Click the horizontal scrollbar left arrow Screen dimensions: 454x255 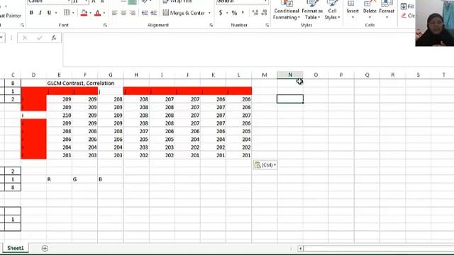pos(300,249)
